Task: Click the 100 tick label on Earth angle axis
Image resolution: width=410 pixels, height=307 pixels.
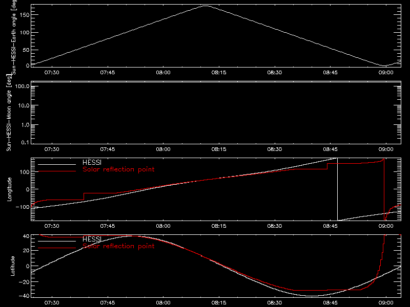Action: [24, 33]
